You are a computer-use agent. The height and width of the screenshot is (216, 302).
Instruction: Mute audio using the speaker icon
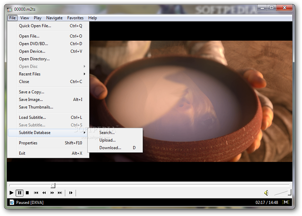point(266,193)
